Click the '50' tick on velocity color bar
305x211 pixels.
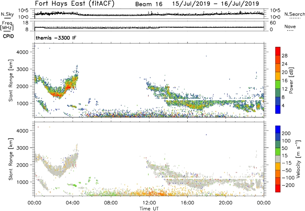284,148
